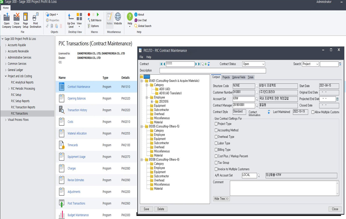Click the Contact Information zoom icon
Screen dimensions: 346x219
tap(269, 112)
